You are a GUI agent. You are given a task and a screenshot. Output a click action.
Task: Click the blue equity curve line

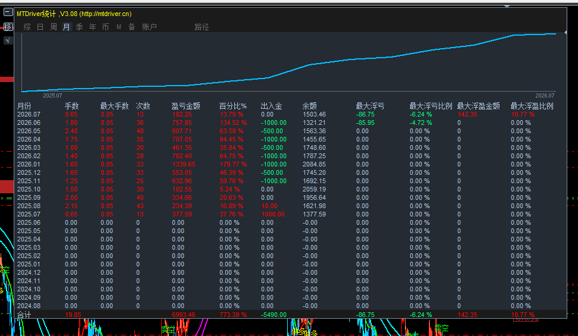click(289, 71)
